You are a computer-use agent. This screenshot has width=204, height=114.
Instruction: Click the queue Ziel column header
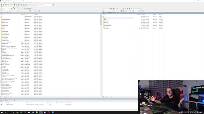(27, 103)
